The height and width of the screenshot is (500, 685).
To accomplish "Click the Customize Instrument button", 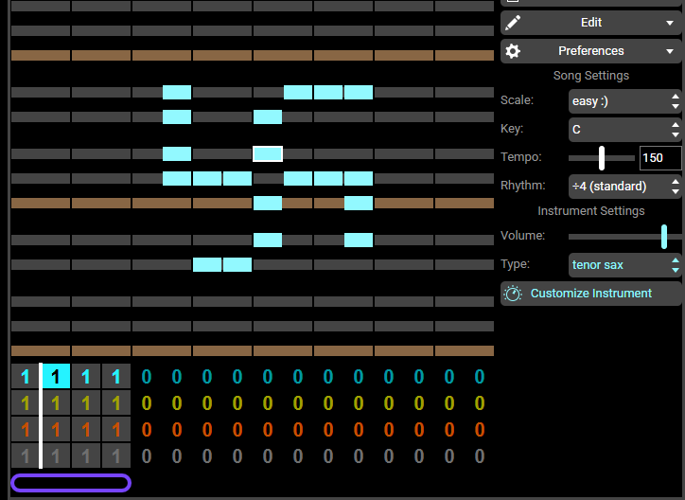I will (x=591, y=294).
